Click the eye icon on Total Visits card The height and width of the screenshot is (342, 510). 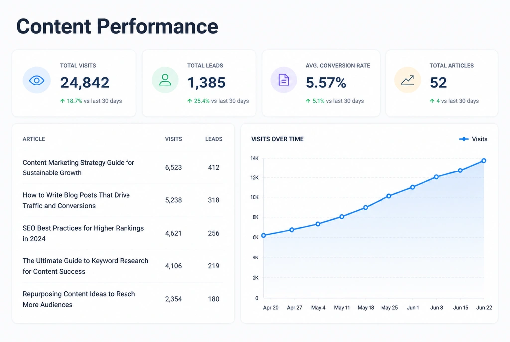37,80
